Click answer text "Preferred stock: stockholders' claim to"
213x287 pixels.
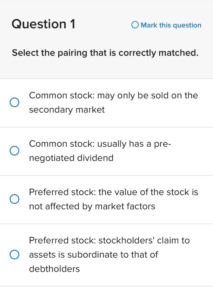point(109,240)
